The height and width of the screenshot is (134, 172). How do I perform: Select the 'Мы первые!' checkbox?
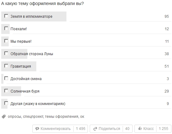pos(6,41)
